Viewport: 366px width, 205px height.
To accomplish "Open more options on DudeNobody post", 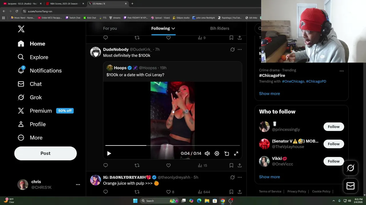I will (240, 50).
